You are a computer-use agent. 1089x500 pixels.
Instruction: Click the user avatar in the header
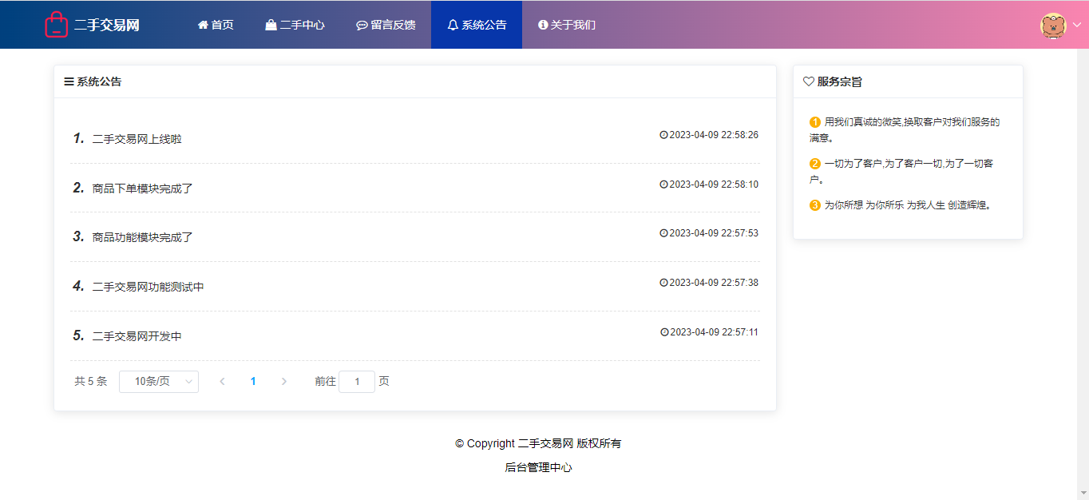tap(1053, 25)
